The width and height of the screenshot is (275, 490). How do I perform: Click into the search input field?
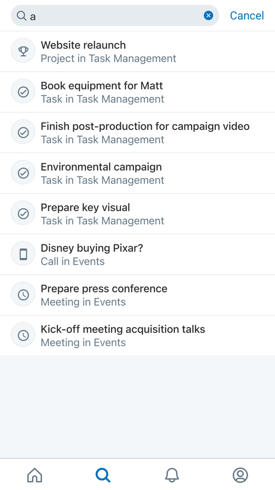pos(115,15)
